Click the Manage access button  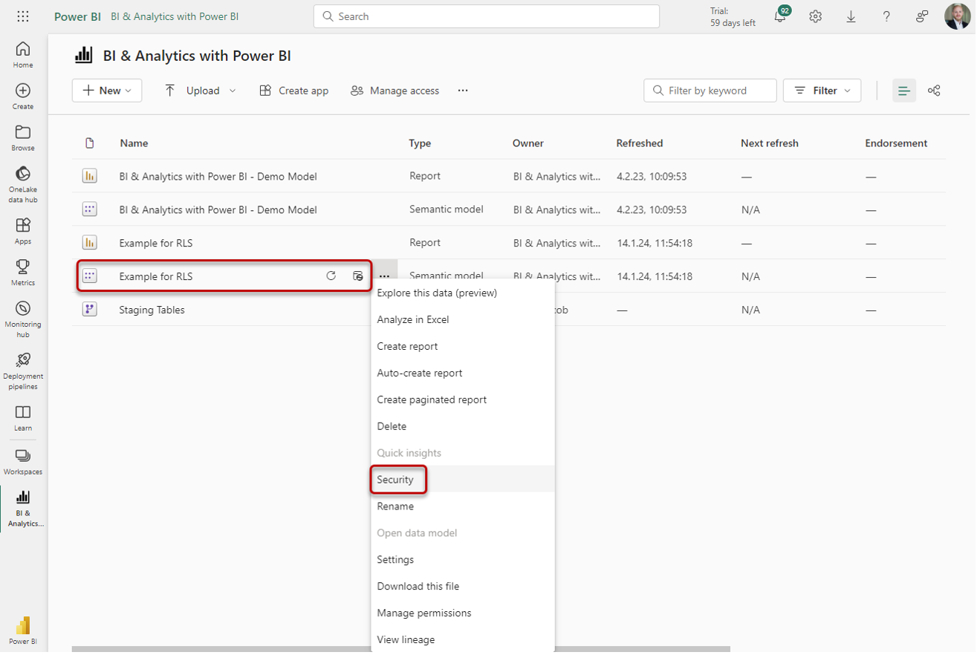(395, 91)
